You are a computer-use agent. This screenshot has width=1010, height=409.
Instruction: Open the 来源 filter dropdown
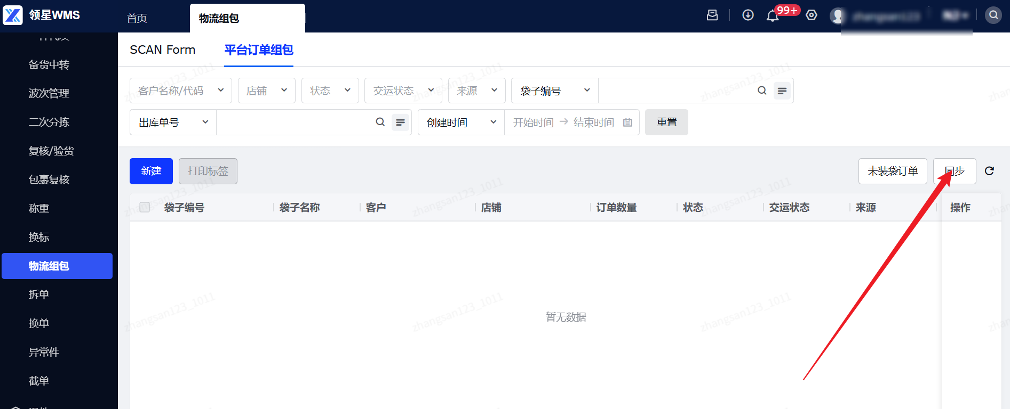(477, 91)
